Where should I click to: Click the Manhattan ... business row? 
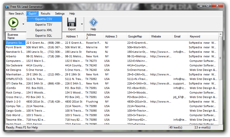112,74
